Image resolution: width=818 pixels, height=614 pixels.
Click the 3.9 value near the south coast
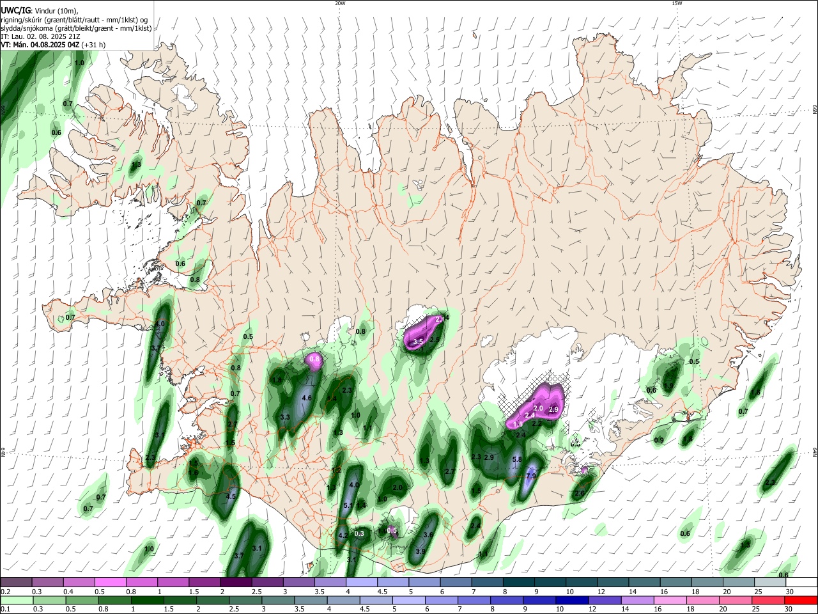tap(421, 552)
